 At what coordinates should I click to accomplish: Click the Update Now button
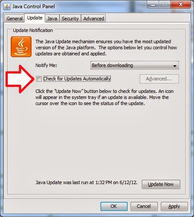[161, 184]
